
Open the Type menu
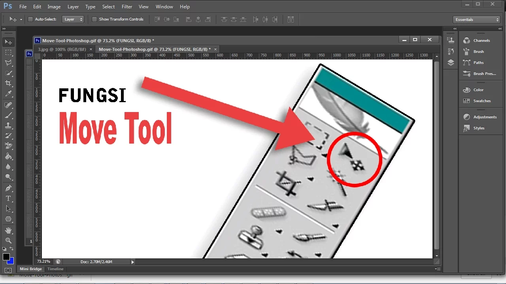(91, 7)
